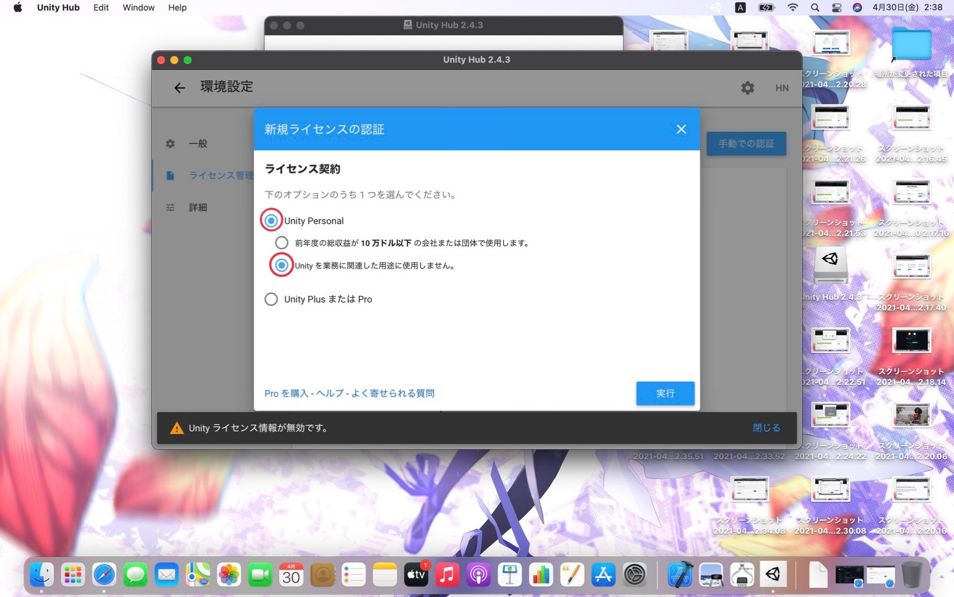The image size is (954, 597).
Task: Open Unity Hub in the Dock
Action: coord(773,575)
